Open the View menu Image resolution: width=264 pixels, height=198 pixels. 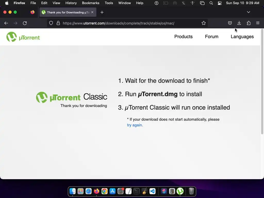click(x=56, y=3)
